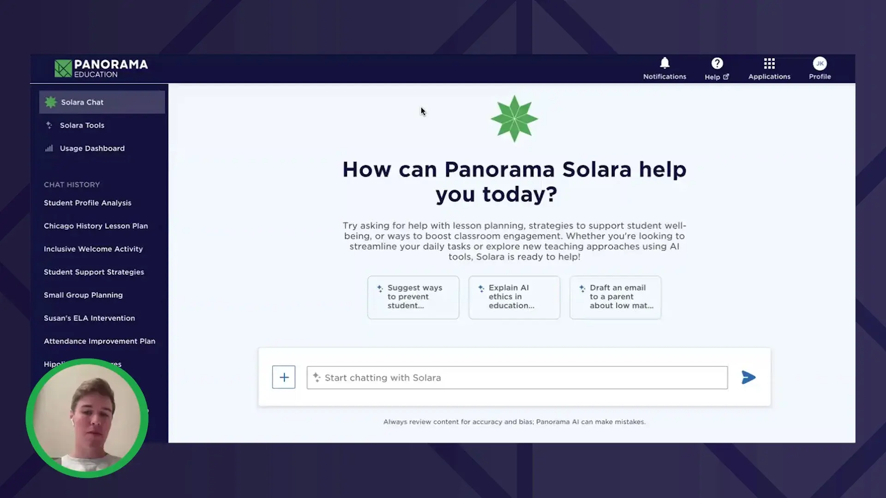
Task: Select the Solara Chat input field
Action: pyautogui.click(x=517, y=377)
